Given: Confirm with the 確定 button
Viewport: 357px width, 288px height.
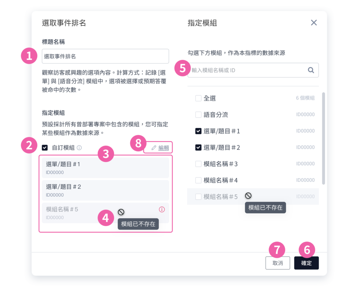Looking at the screenshot, I should coord(306,263).
